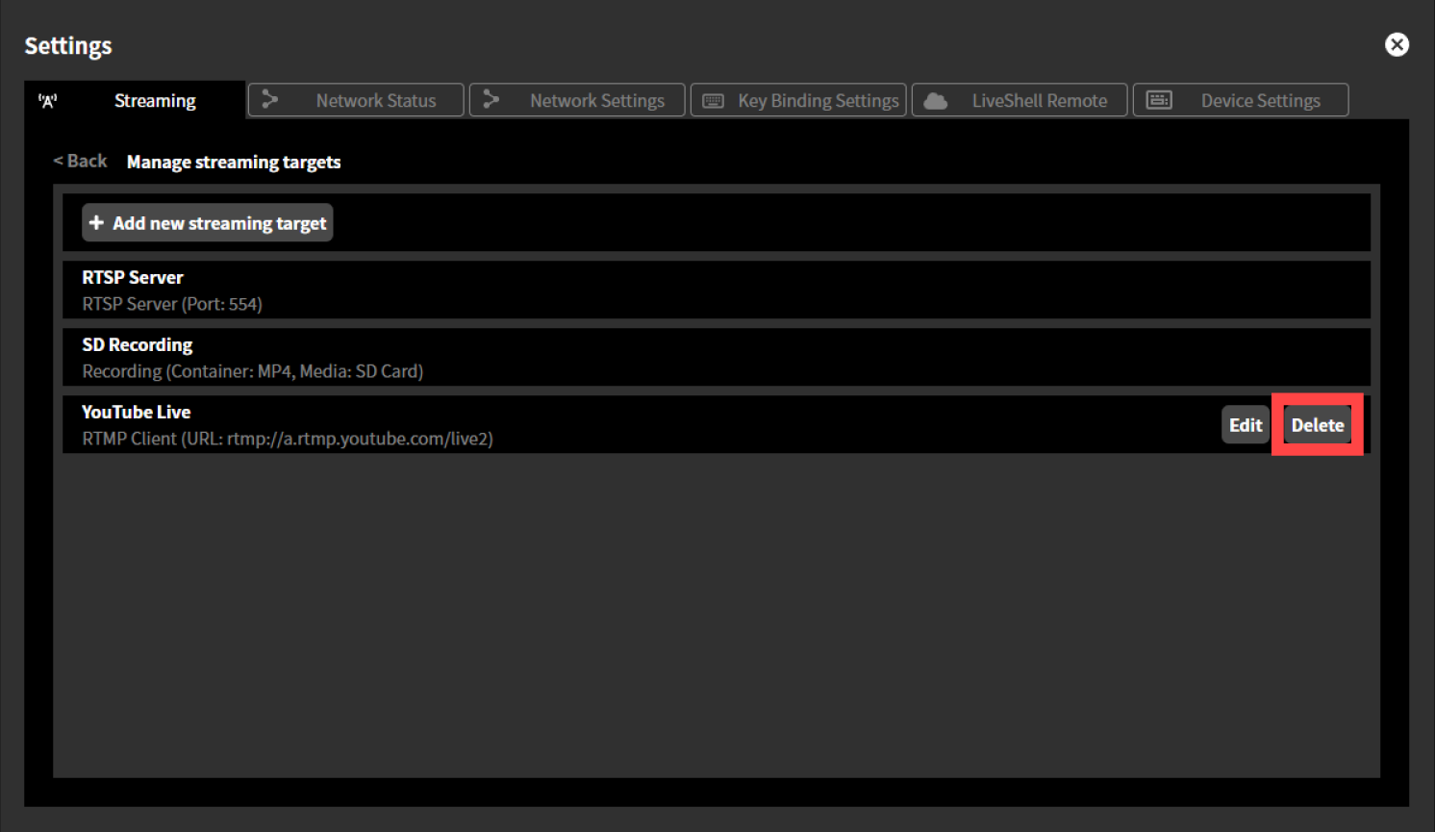
Task: Click the cloud icon on LiveShell Remote tab
Action: click(x=935, y=100)
